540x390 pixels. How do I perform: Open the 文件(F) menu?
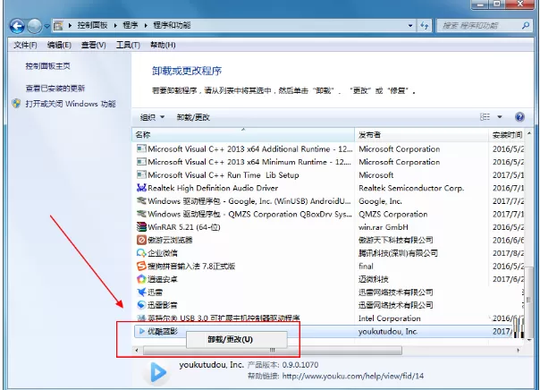click(25, 45)
